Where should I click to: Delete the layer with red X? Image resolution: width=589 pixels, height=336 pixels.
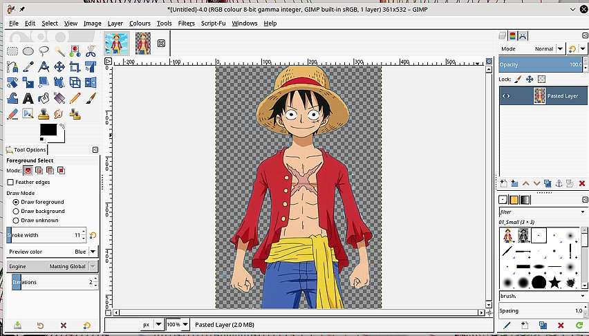click(x=582, y=183)
